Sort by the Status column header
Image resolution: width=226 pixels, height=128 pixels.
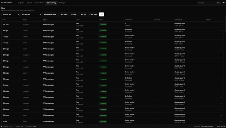pos(101,20)
